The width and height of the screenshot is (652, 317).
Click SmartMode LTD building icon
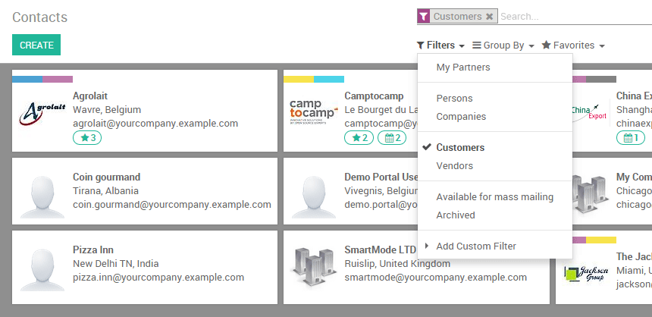[x=314, y=266]
